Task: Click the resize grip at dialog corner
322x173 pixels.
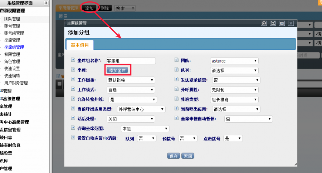Action: (295, 164)
